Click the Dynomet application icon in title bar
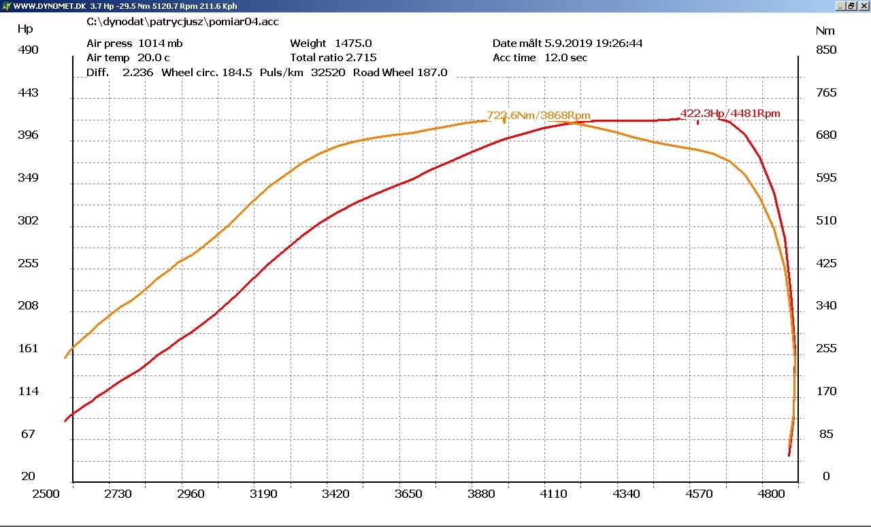 point(6,6)
